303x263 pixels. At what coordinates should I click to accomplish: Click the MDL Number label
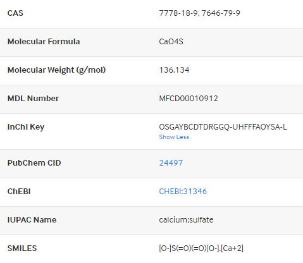(x=33, y=99)
